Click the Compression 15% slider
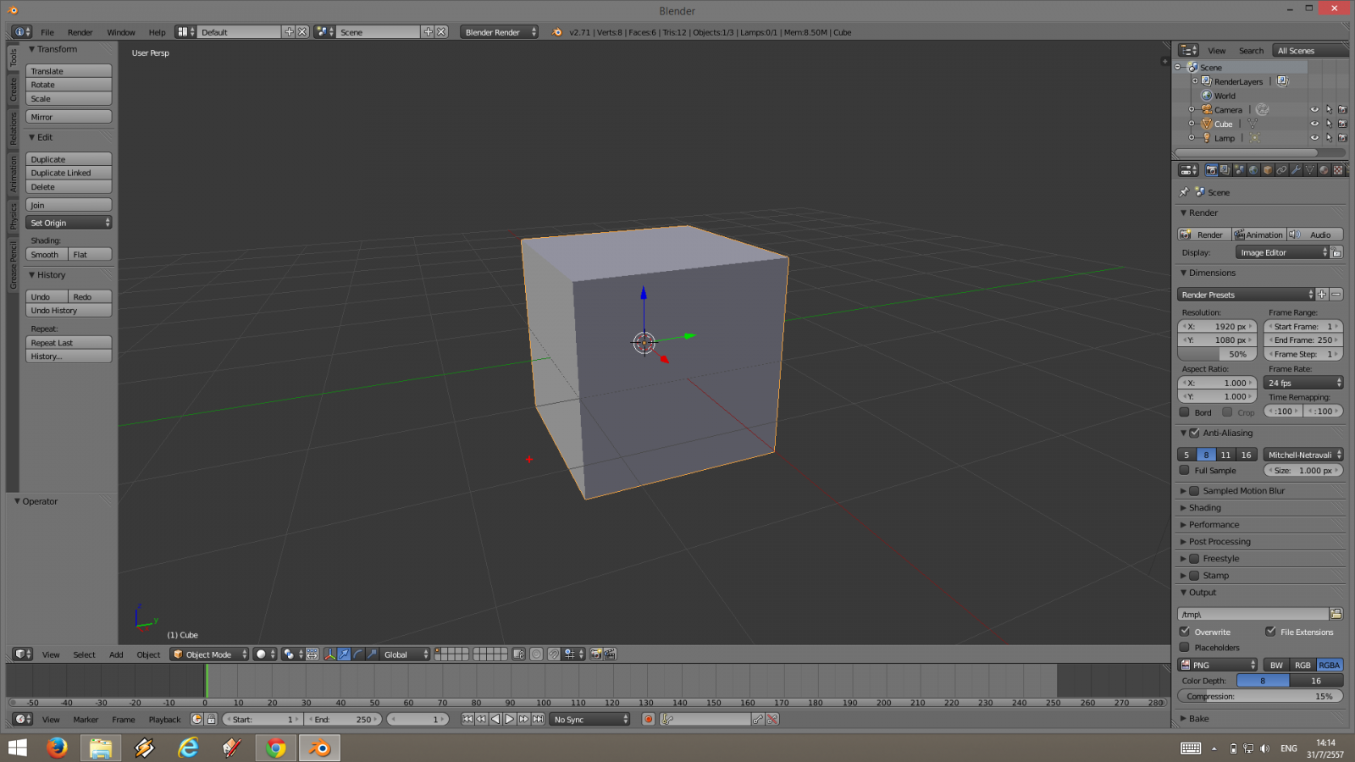1355x762 pixels. click(1260, 696)
